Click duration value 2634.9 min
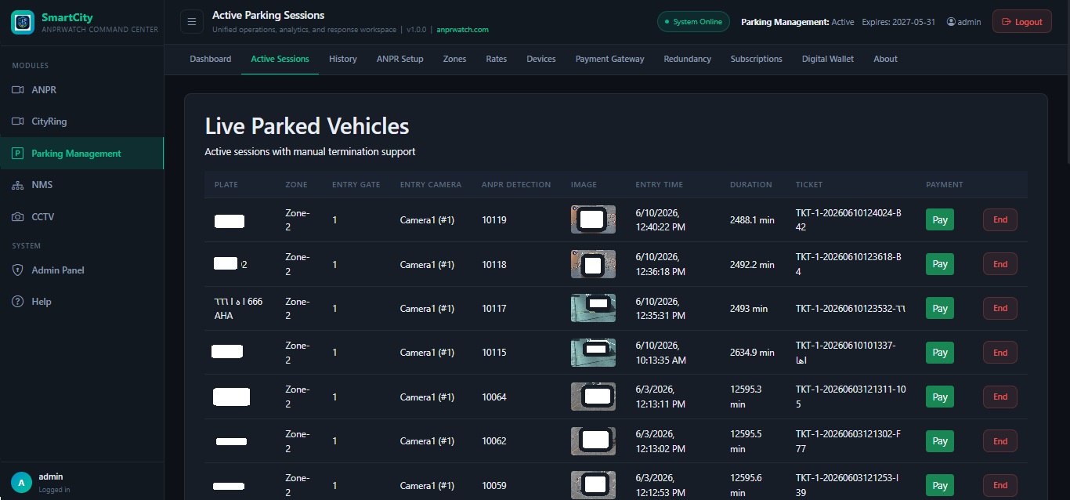Image resolution: width=1070 pixels, height=500 pixels. pos(752,353)
